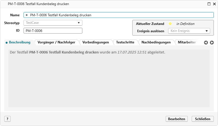Go to the Testschritte tab
Viewport: 218px width, 126px height.
(x=125, y=42)
